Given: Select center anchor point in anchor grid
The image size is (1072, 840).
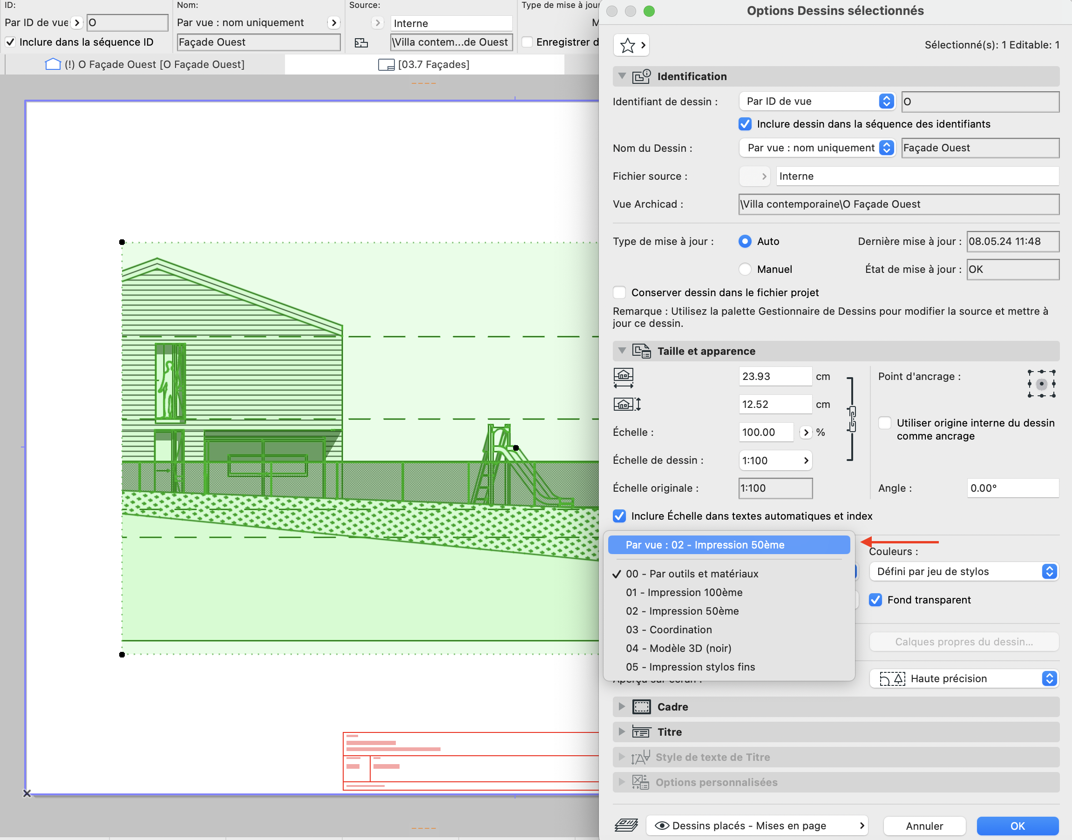Looking at the screenshot, I should pos(1042,384).
